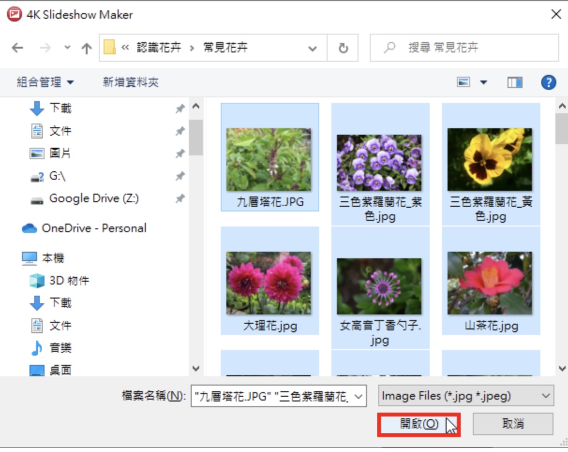Click the 九層塔花.JPG file name
The width and height of the screenshot is (568, 452).
270,202
